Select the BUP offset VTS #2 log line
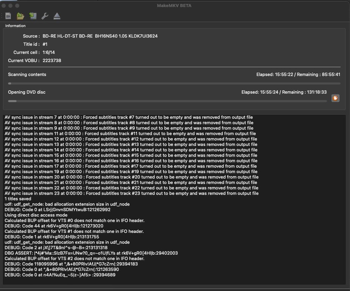Image resolution: width=350 pixels, height=291 pixels. click(74, 258)
